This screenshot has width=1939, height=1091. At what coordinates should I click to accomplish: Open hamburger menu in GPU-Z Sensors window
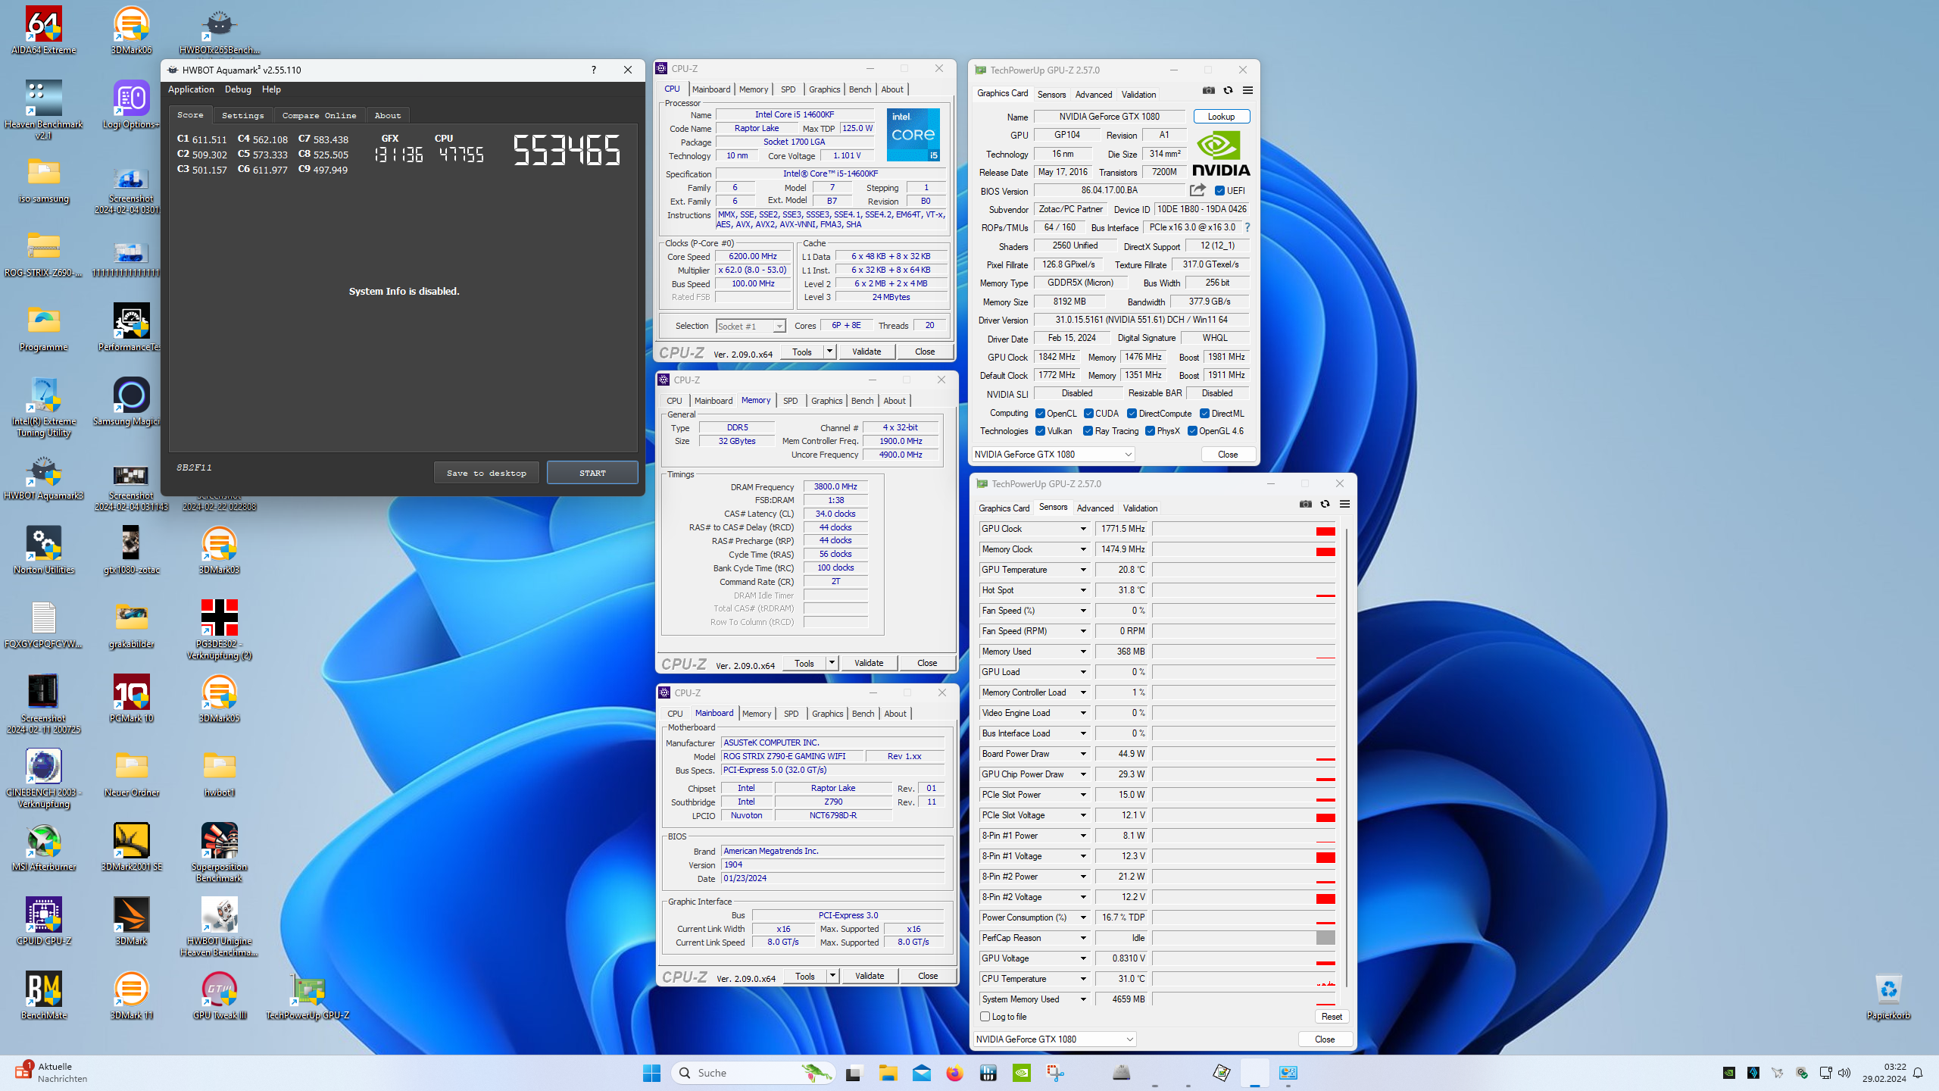[1344, 504]
